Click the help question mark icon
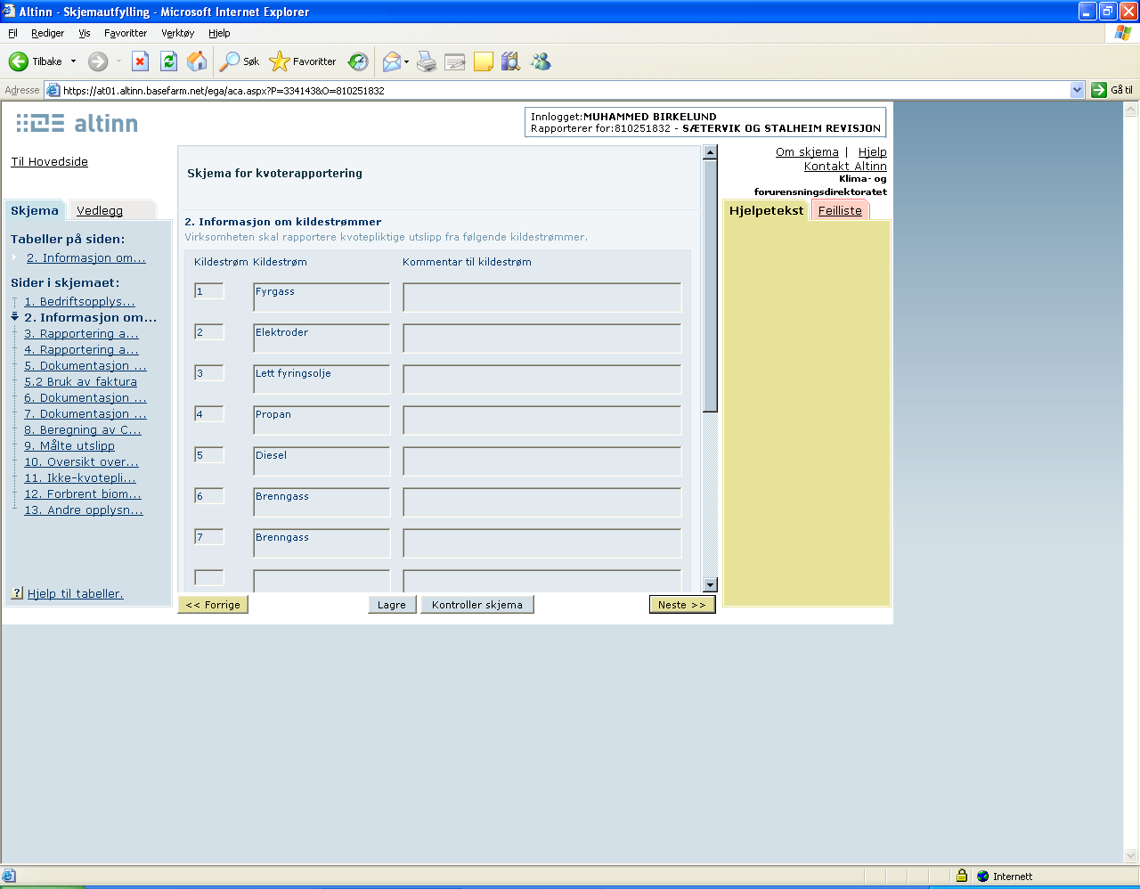Image resolution: width=1140 pixels, height=889 pixels. click(x=17, y=593)
